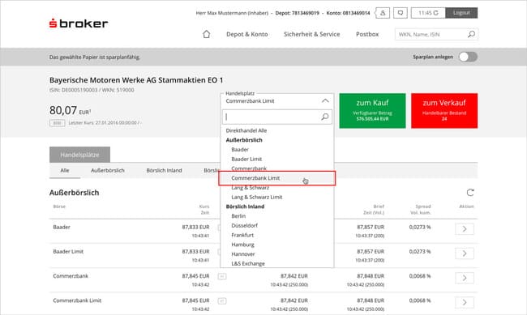527x315 pixels.
Task: Click the red zum Verkauf button
Action: pos(444,111)
